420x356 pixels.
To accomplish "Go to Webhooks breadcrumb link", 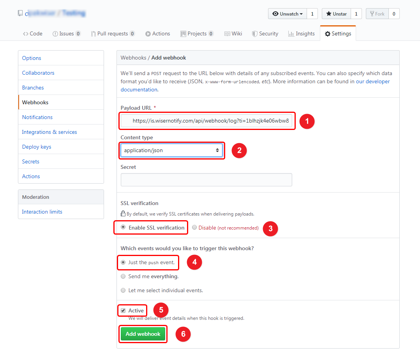I will [133, 58].
